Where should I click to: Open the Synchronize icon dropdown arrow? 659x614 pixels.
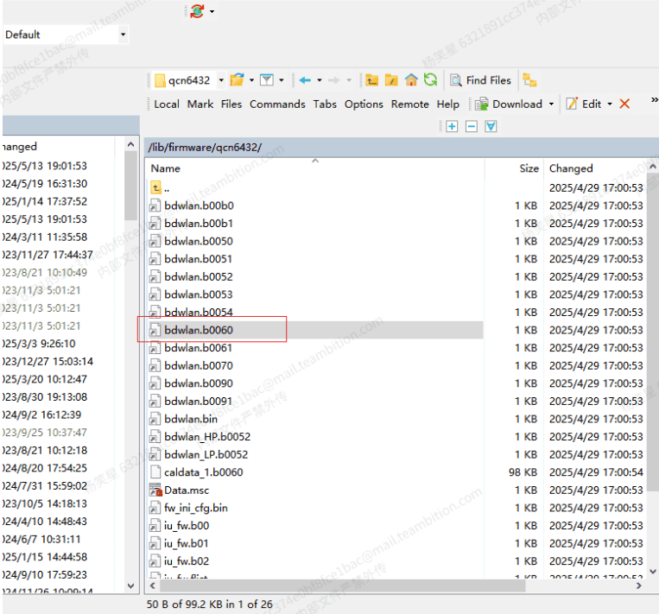point(212,11)
